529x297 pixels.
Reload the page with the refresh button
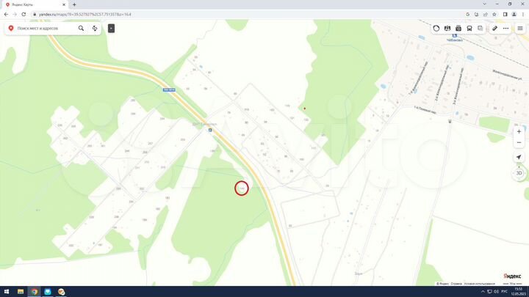tap(24, 15)
